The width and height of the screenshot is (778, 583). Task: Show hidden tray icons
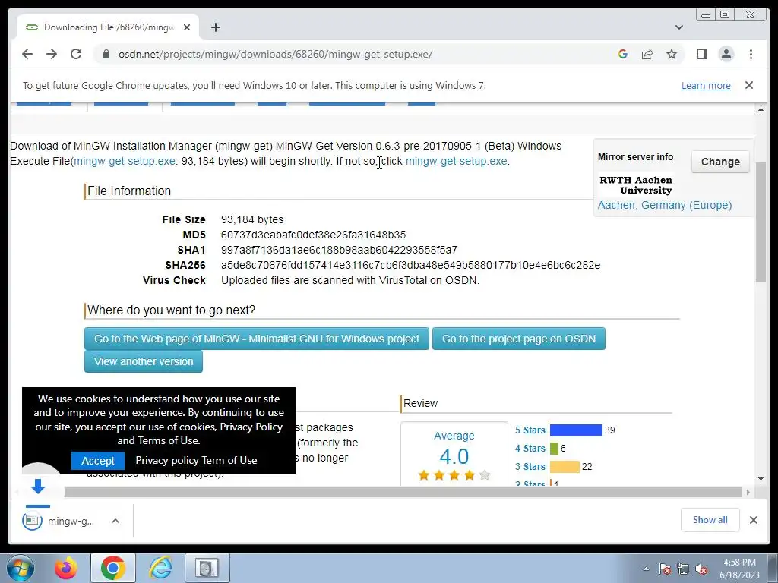click(646, 569)
